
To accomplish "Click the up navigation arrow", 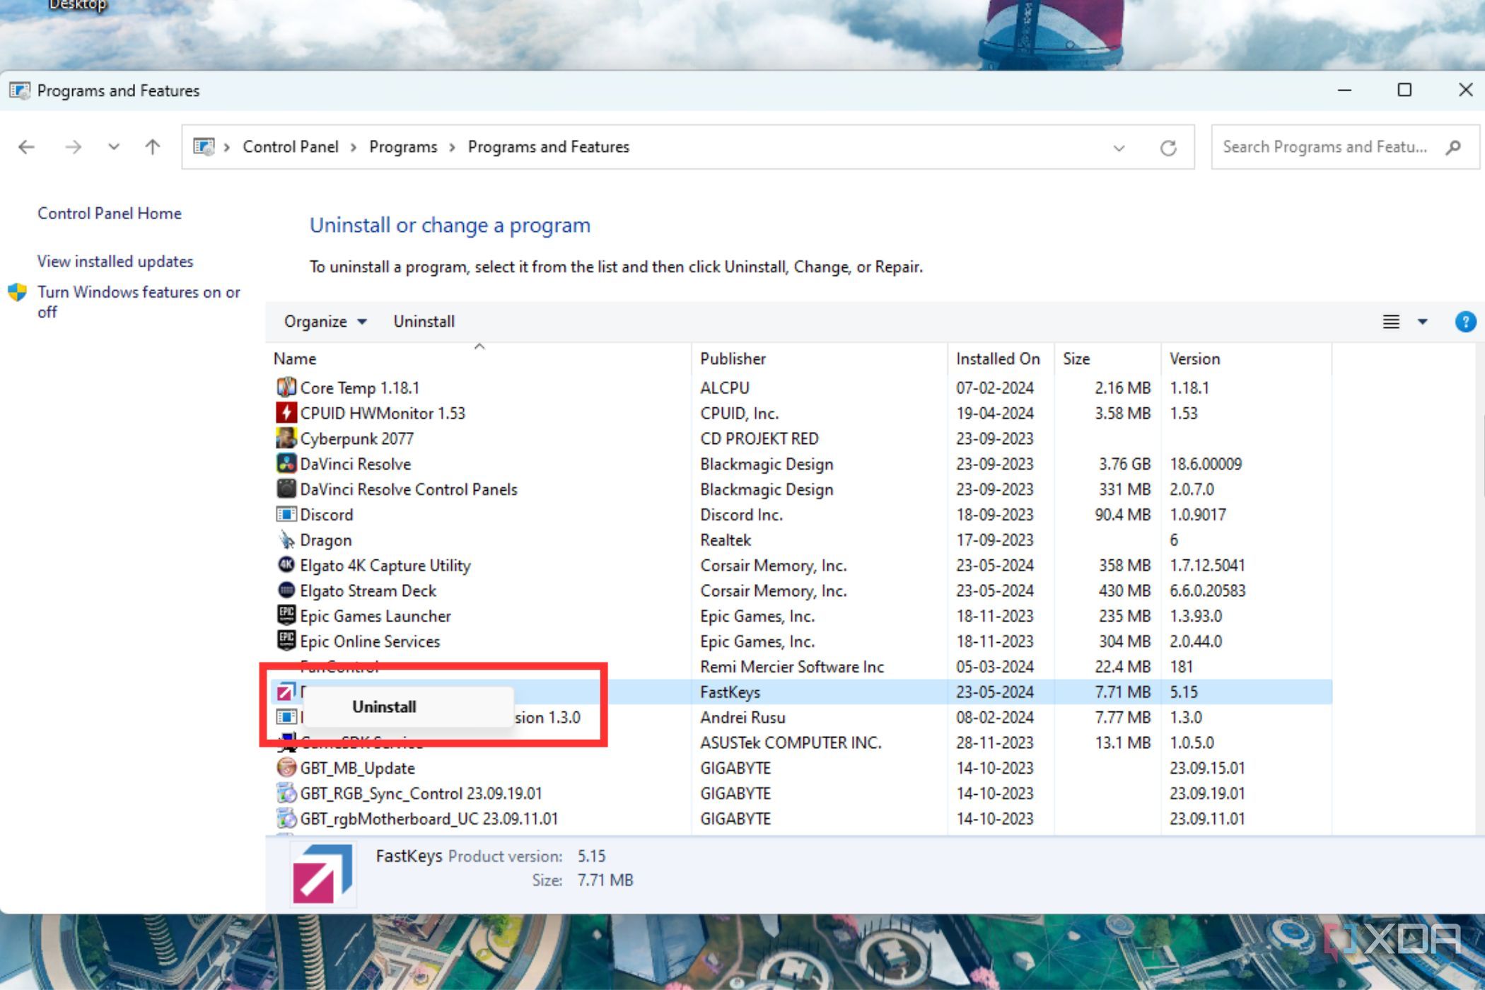I will click(151, 147).
